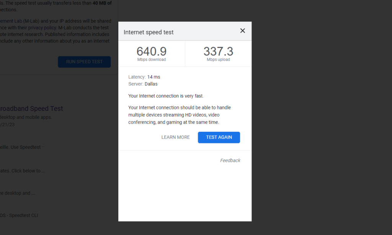Click the server name Dallas
The image size is (392, 235).
pyautogui.click(x=151, y=84)
